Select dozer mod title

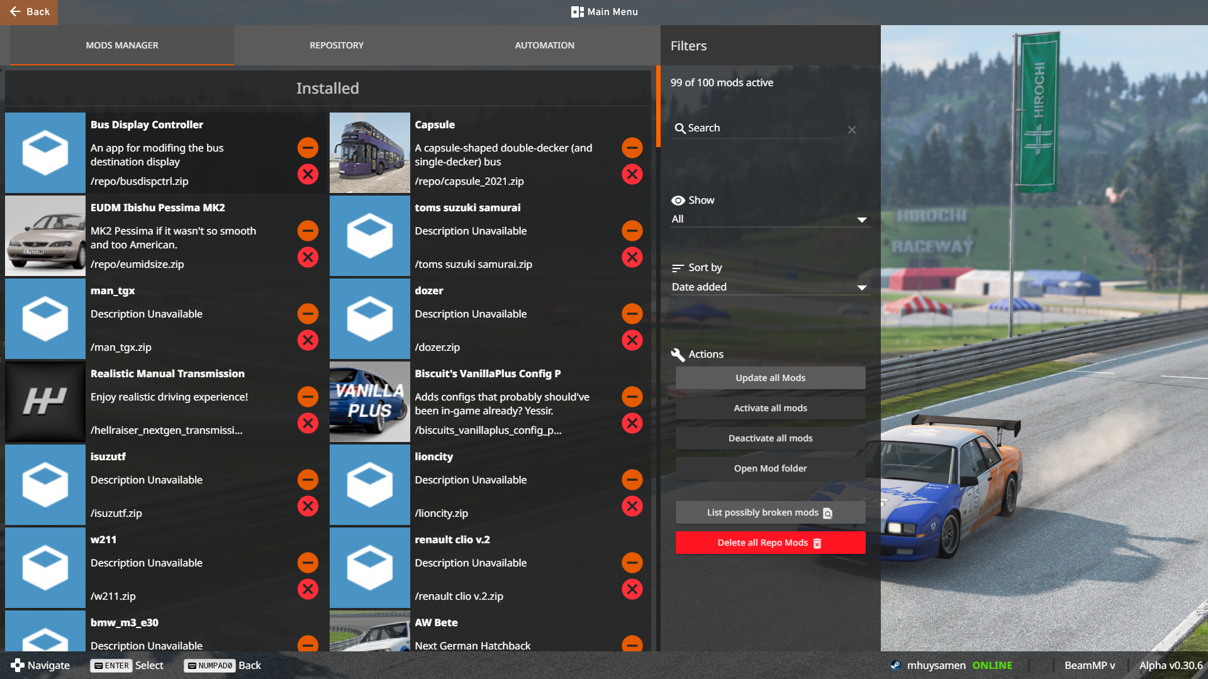(429, 290)
